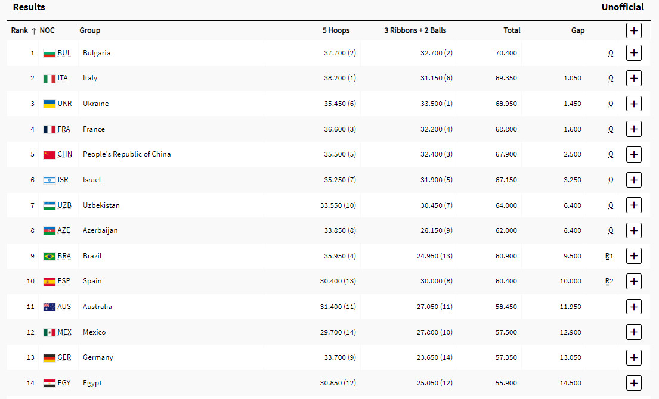Click the Australia flag icon

click(49, 307)
